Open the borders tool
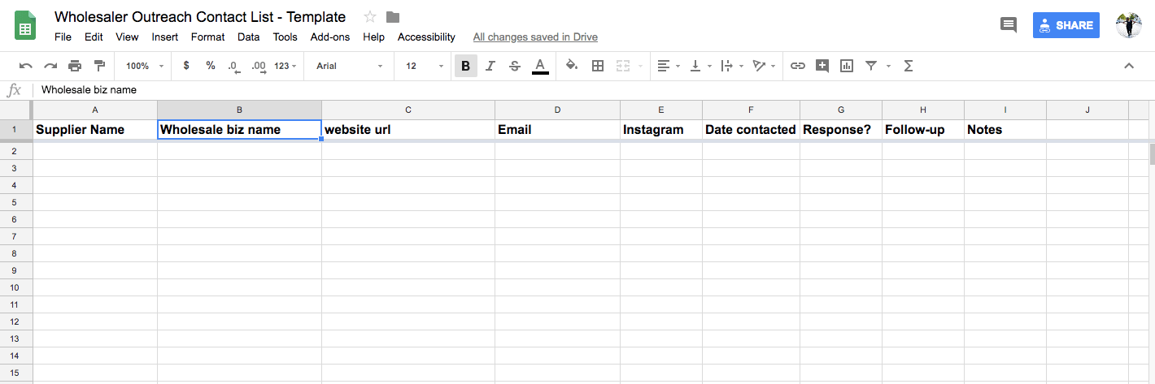 [598, 66]
